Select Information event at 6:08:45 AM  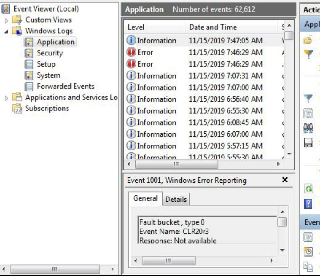tap(204, 122)
